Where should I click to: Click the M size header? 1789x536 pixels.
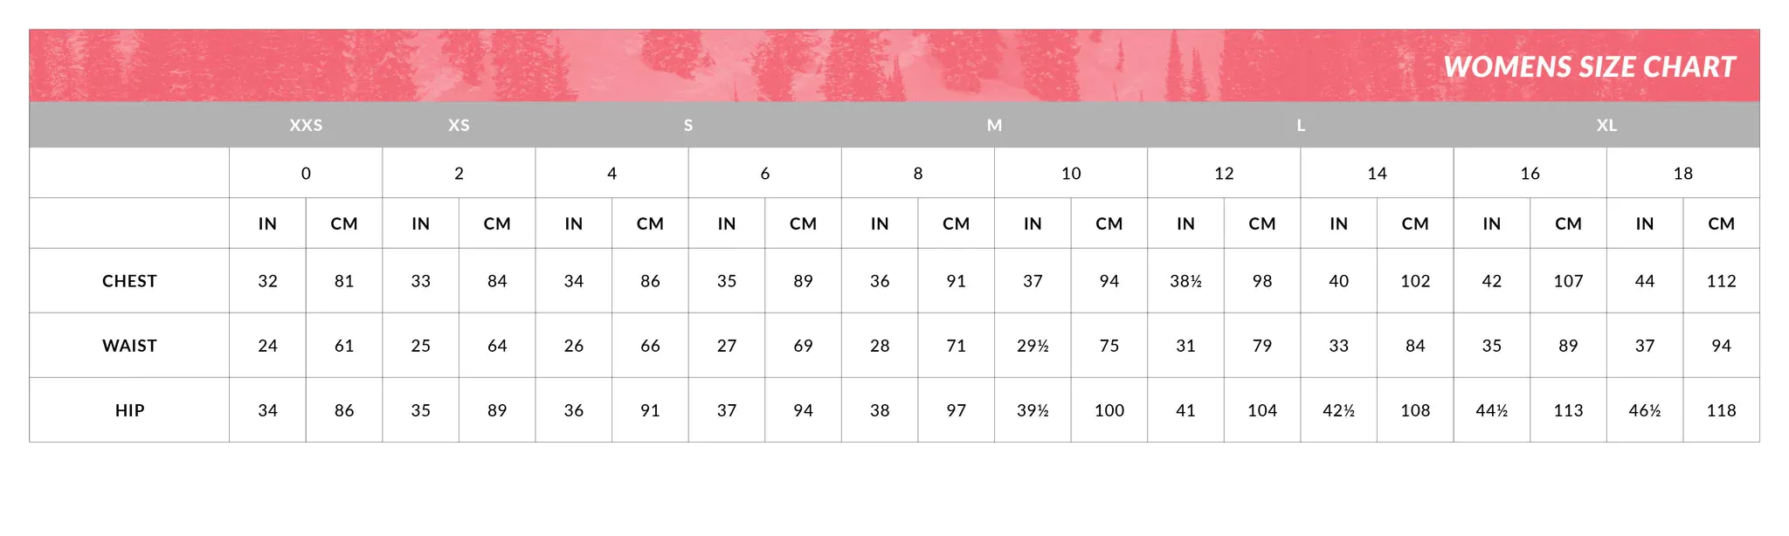(994, 126)
